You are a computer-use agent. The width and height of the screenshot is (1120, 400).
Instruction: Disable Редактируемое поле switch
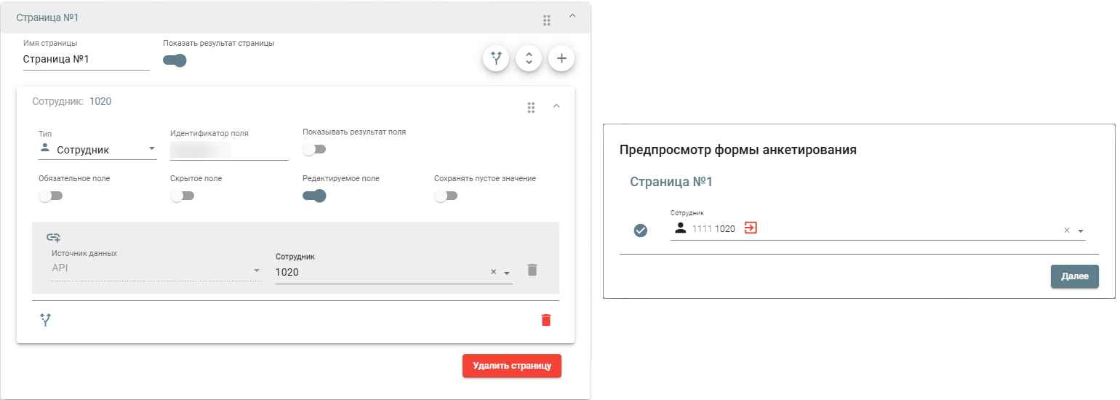point(314,196)
